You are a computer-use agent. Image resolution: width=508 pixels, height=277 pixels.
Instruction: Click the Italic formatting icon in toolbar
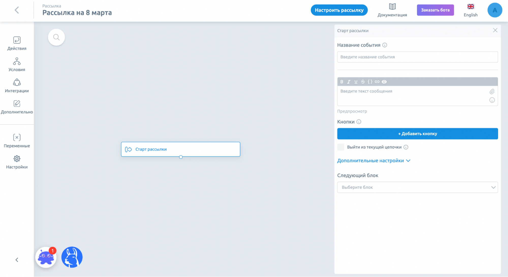348,82
